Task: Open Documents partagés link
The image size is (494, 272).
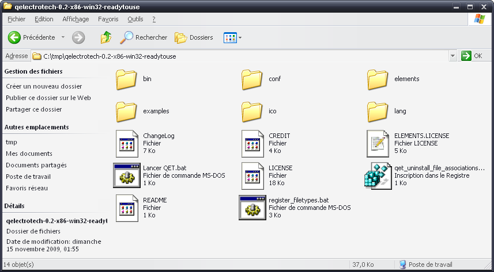Action: [36, 166]
